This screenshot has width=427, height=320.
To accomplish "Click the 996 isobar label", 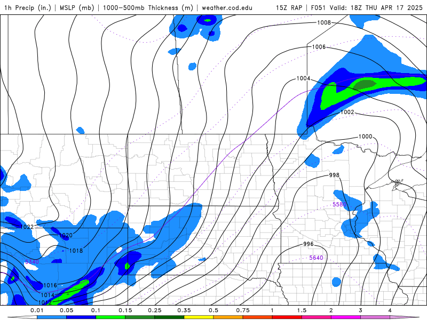I will pos(309,244).
